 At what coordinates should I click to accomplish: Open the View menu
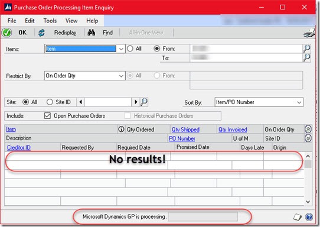(71, 21)
